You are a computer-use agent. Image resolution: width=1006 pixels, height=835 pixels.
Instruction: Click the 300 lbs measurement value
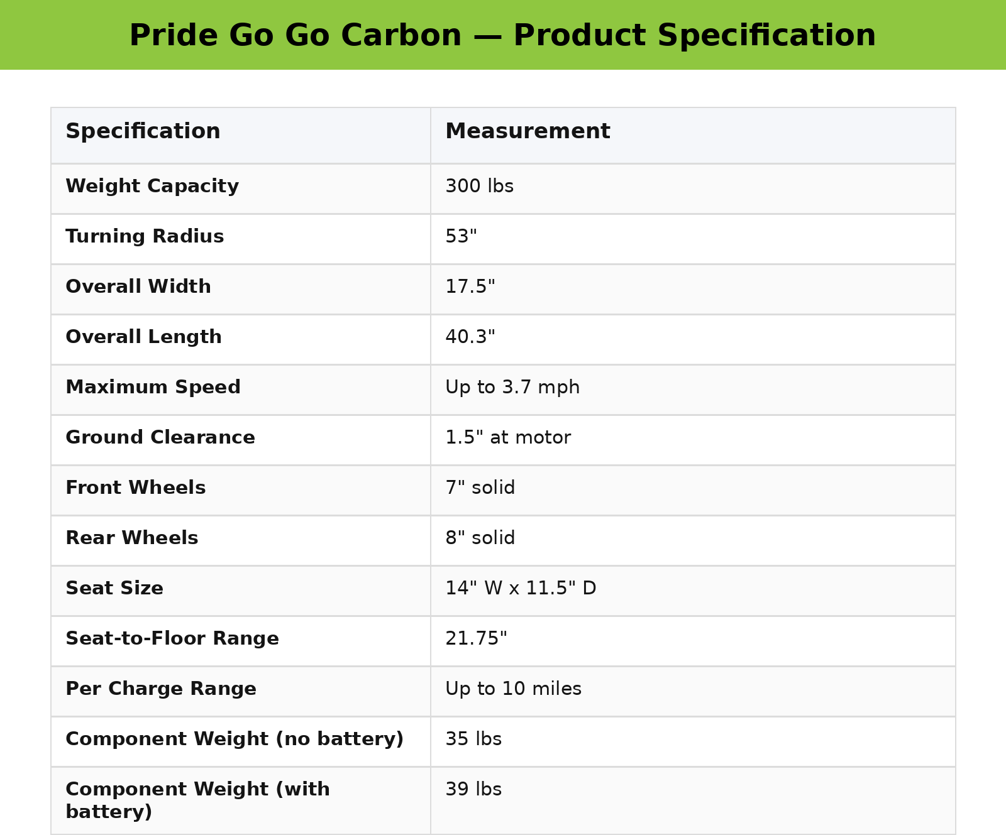tap(479, 187)
